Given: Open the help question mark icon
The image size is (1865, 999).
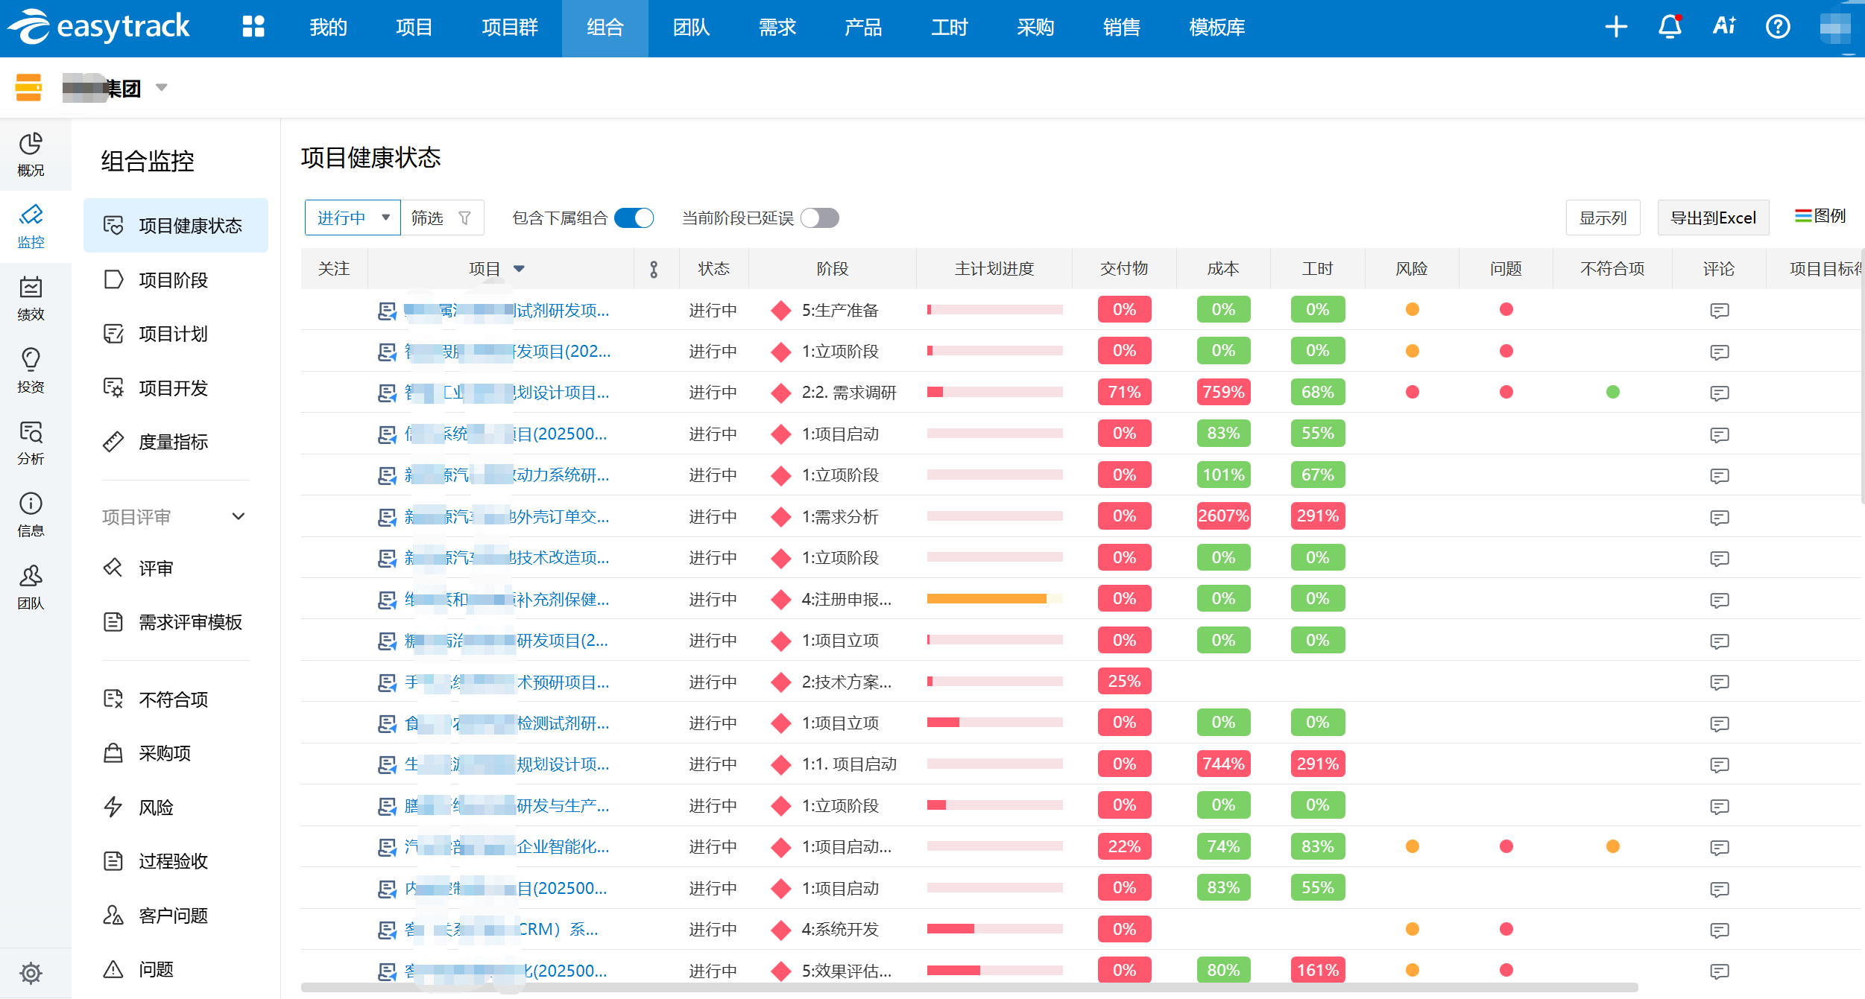Looking at the screenshot, I should click(x=1778, y=28).
